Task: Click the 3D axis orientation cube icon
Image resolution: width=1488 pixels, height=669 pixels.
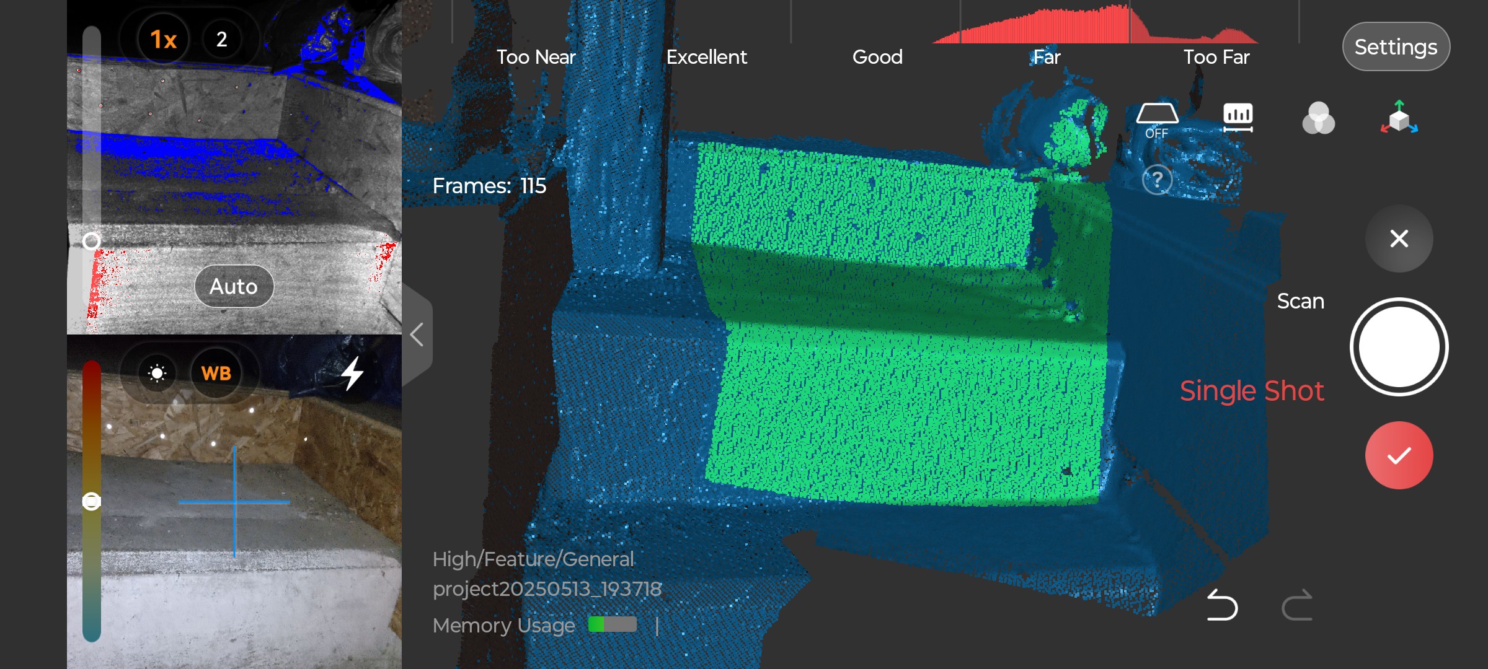Action: pyautogui.click(x=1399, y=118)
